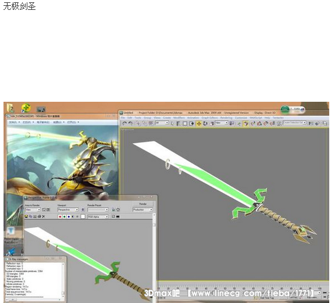
Task: Click the Mirror tool icon
Action: point(311,123)
